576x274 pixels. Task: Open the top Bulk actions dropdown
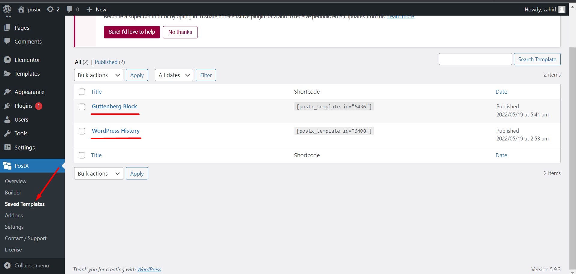(98, 75)
